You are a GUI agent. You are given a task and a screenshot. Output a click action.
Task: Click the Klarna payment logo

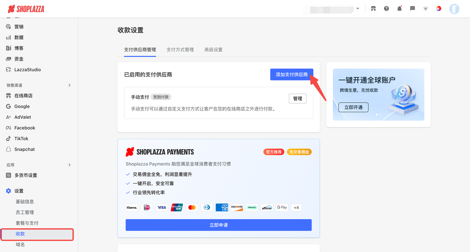point(131,207)
